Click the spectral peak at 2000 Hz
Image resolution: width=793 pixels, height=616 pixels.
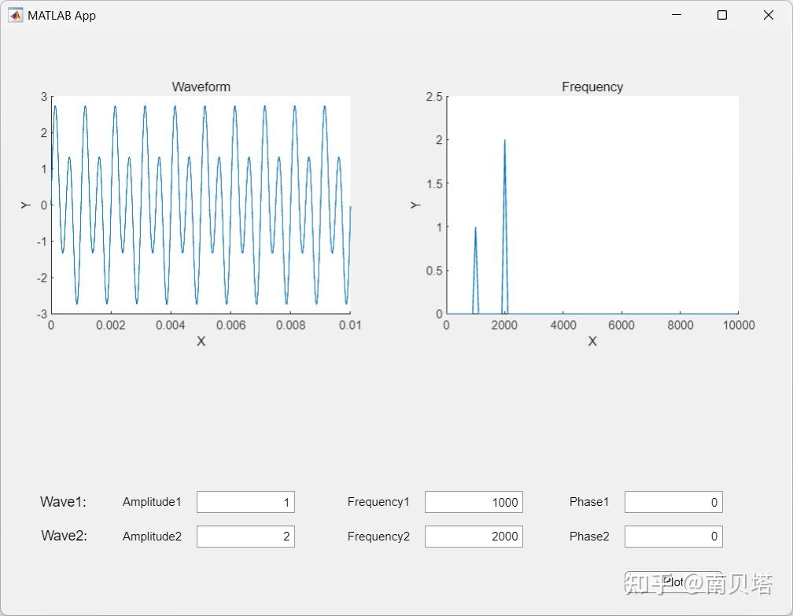504,142
